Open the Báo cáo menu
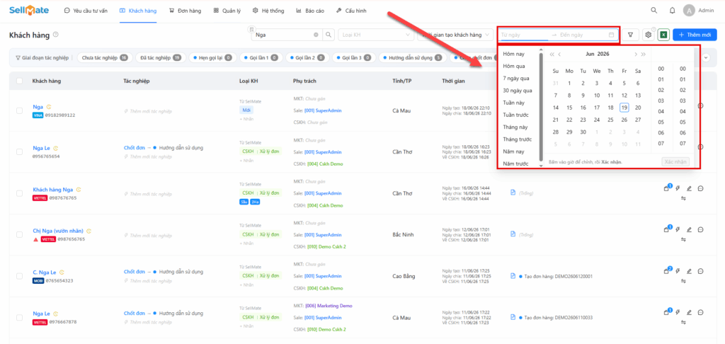This screenshot has height=344, width=725. pos(310,10)
